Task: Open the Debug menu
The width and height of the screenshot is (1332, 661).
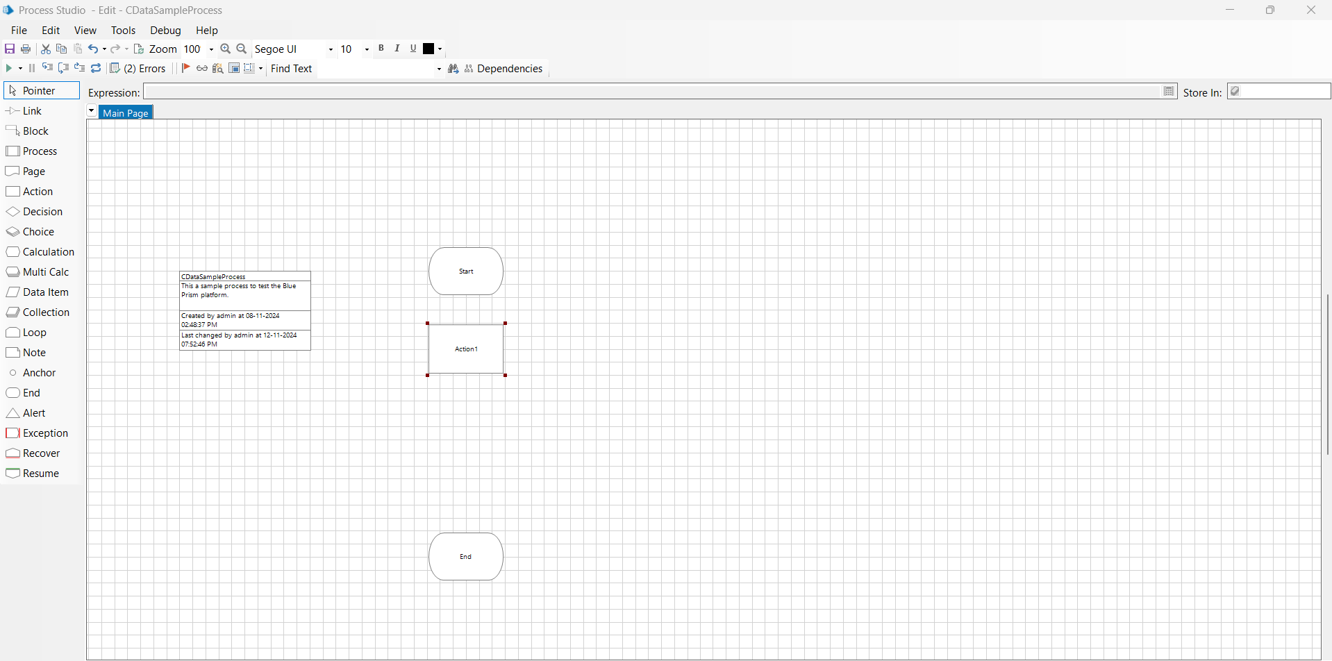Action: [x=165, y=31]
